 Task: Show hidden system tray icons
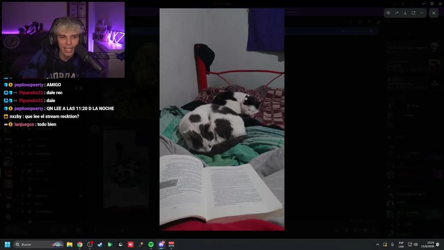click(x=377, y=244)
